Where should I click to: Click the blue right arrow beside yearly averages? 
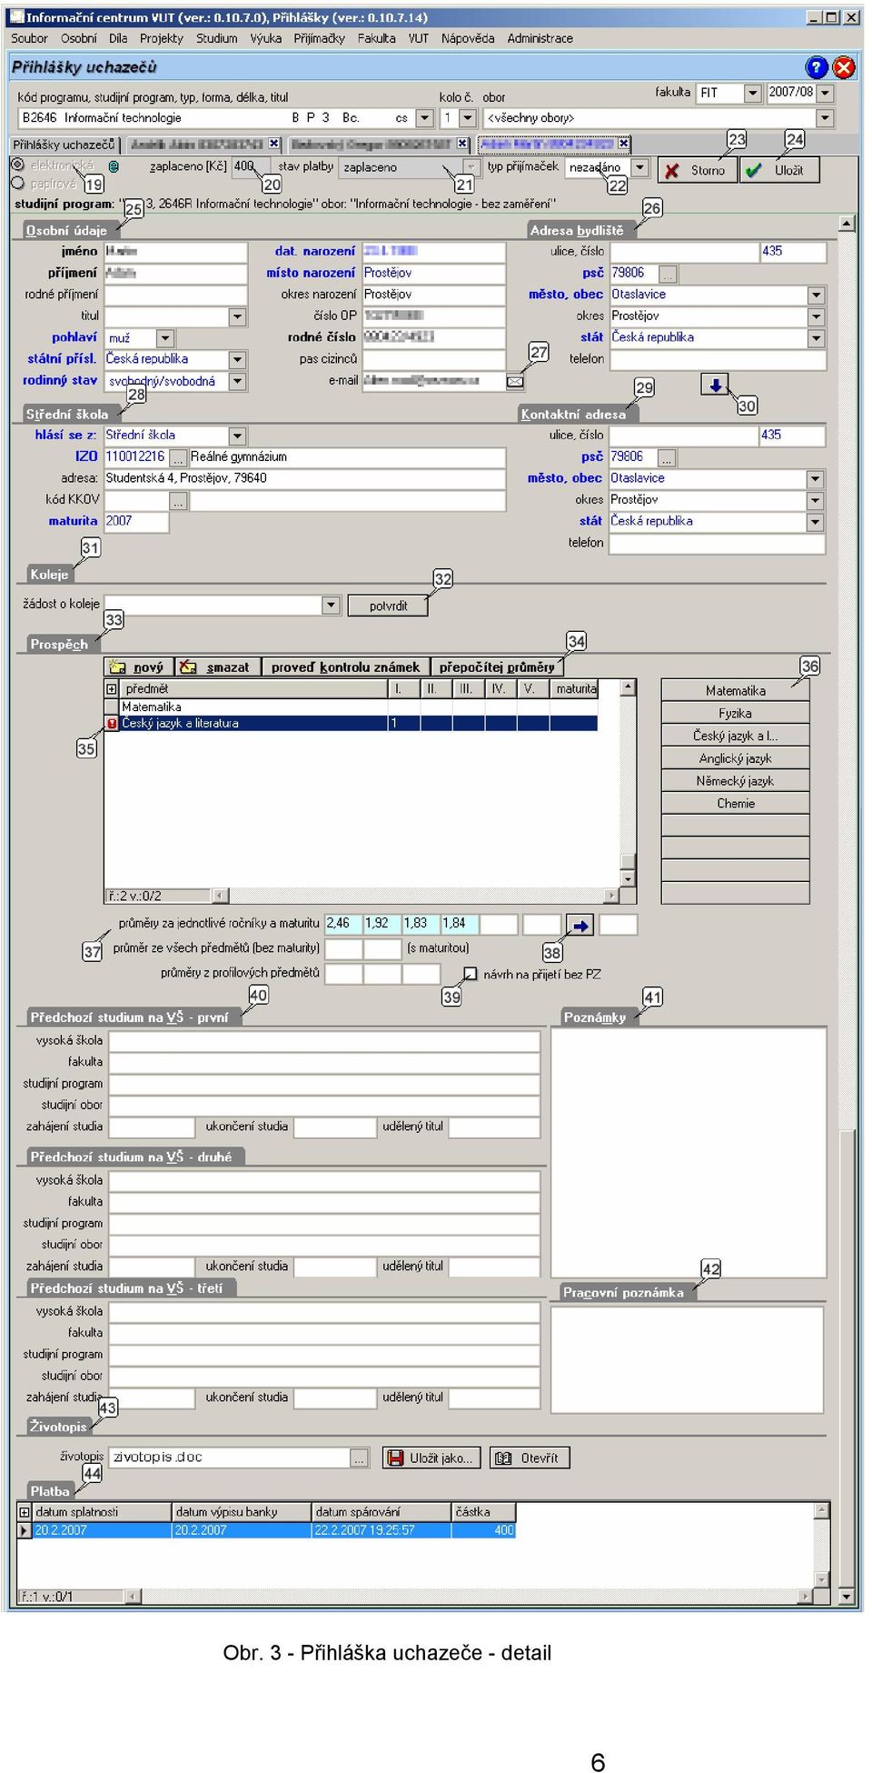[579, 926]
